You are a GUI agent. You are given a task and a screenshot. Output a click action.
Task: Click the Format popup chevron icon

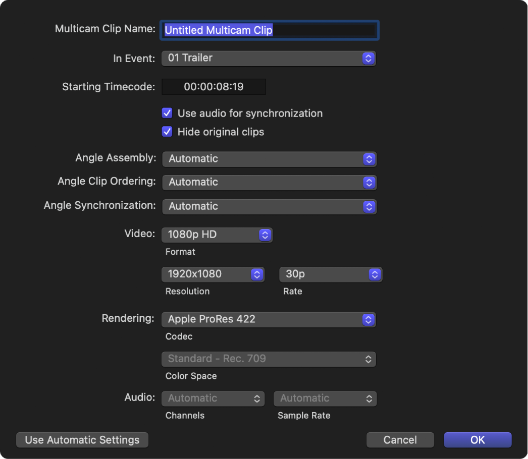coord(265,235)
